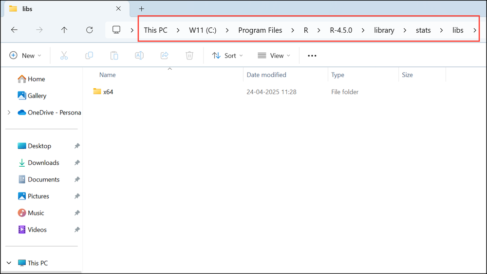The width and height of the screenshot is (487, 274).
Task: Go to Downloads in the sidebar
Action: click(43, 163)
